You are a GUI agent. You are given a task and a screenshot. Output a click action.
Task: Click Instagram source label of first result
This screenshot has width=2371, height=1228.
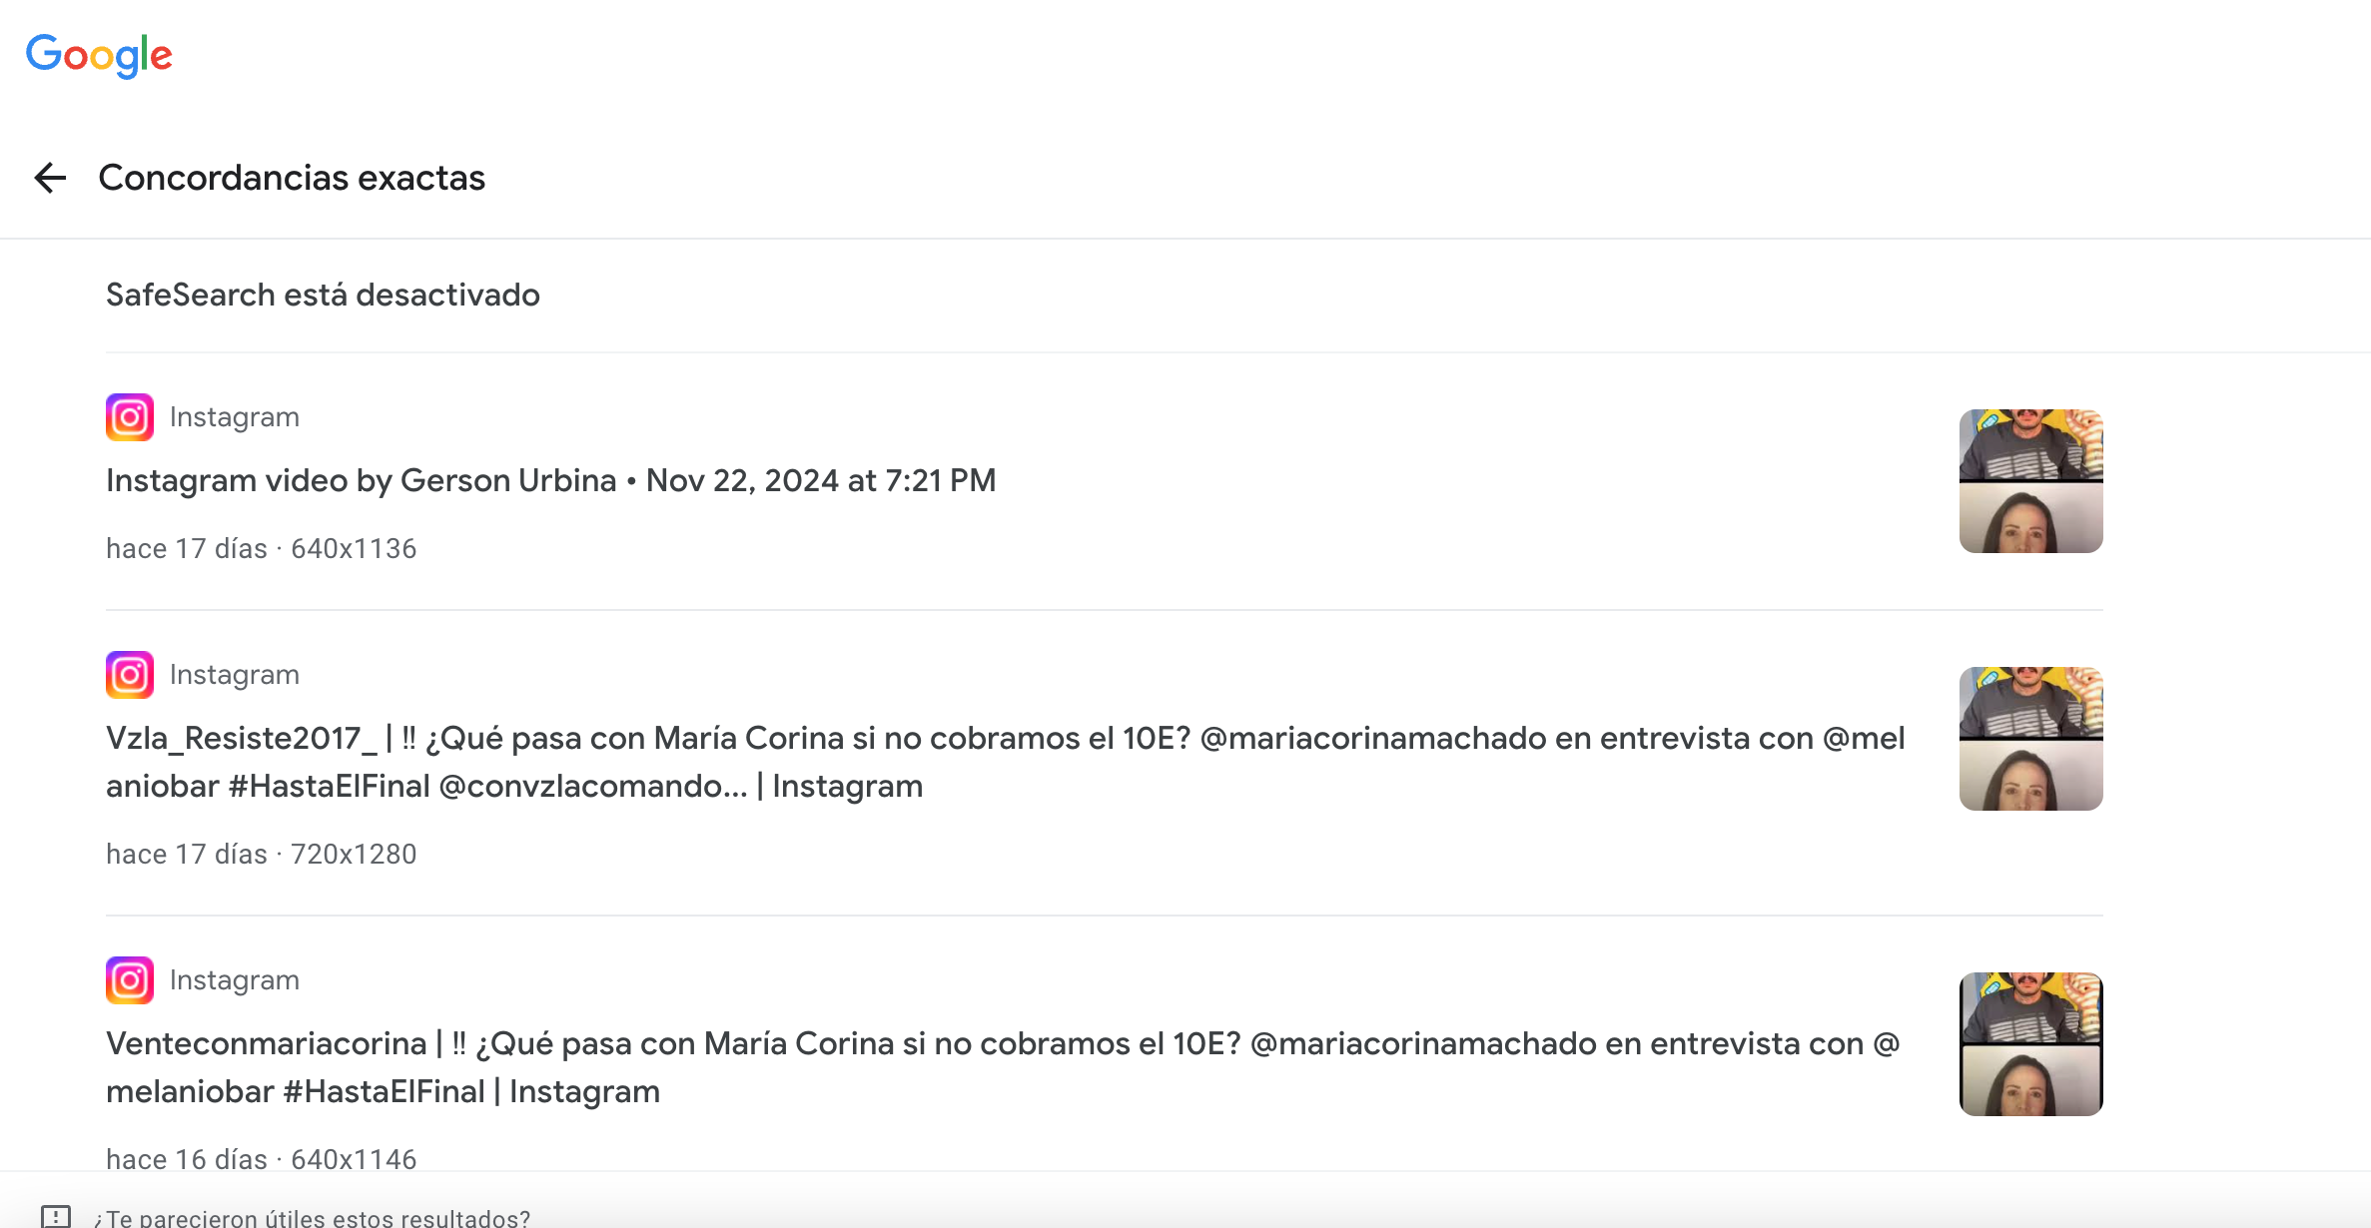(x=235, y=417)
